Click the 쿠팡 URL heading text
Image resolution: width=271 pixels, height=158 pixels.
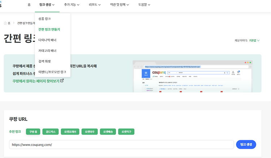click(x=18, y=119)
